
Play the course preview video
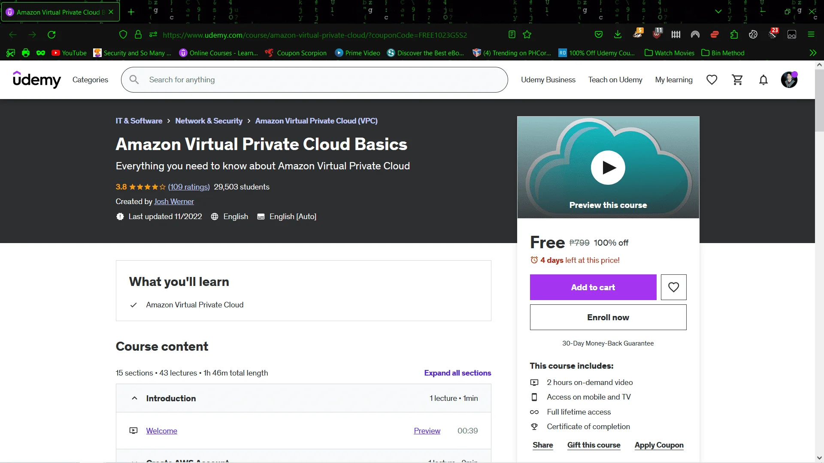[x=608, y=168]
